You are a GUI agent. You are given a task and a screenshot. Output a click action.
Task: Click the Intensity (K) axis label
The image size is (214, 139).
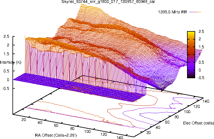click(11, 63)
